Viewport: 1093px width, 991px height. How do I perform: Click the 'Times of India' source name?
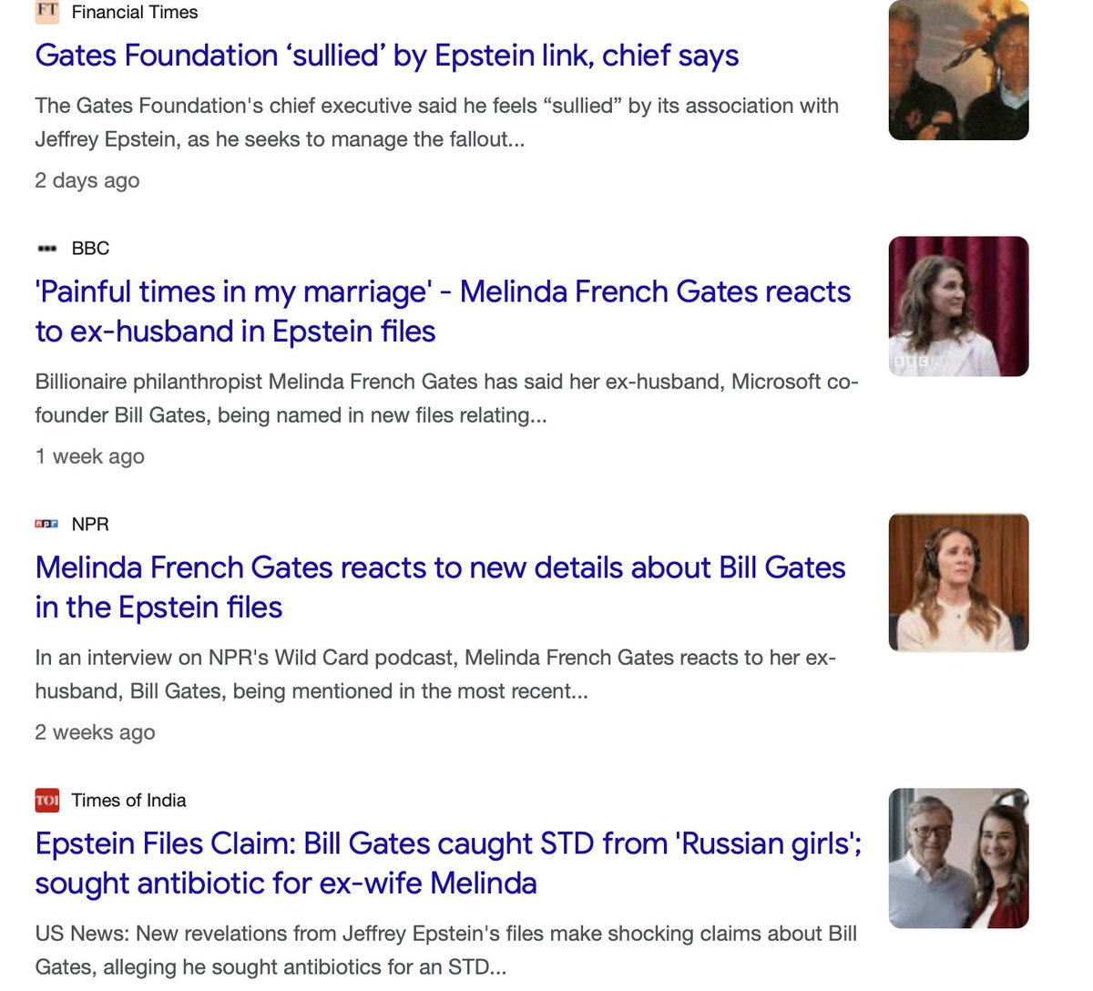(128, 800)
